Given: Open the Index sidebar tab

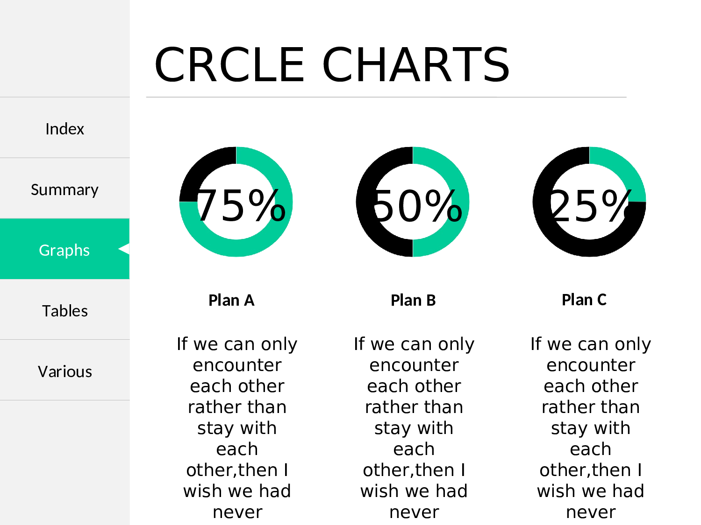Looking at the screenshot, I should tap(64, 128).
